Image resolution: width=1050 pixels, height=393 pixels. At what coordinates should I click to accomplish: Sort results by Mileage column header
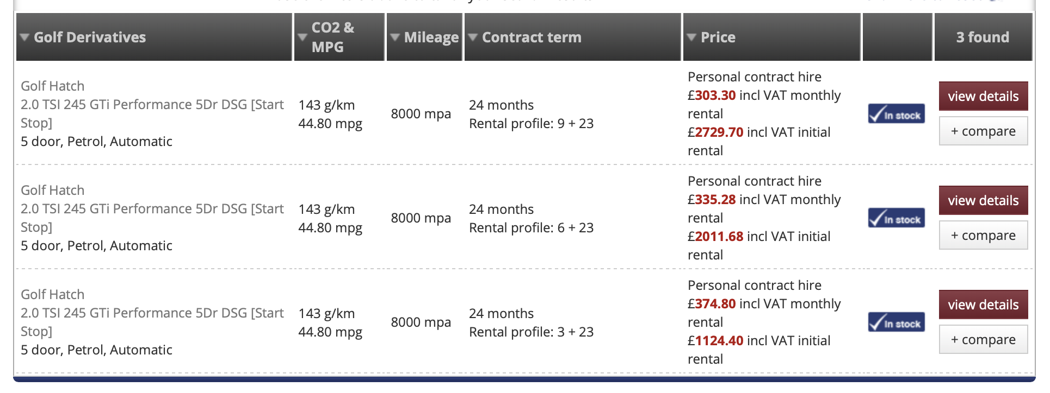point(431,37)
